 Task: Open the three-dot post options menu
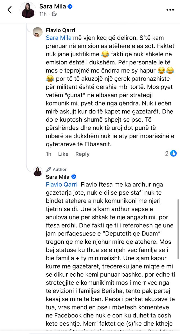[x=170, y=10]
